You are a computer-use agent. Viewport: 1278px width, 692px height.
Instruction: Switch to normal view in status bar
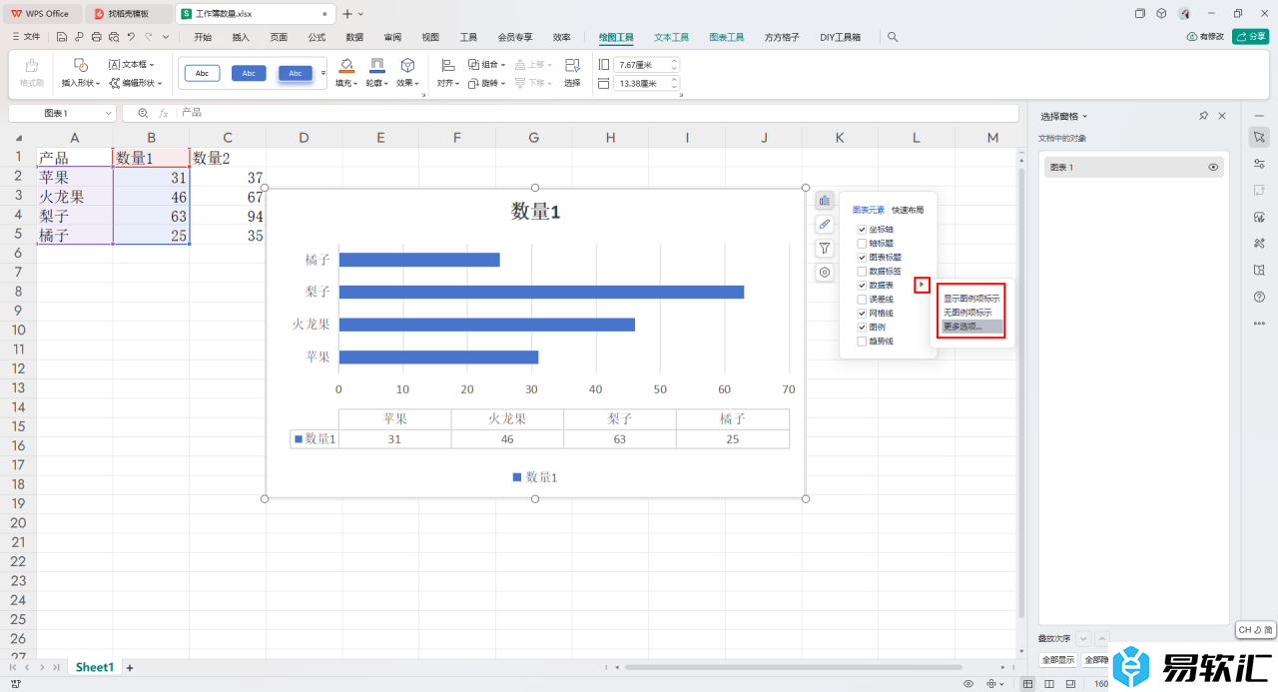point(1028,684)
